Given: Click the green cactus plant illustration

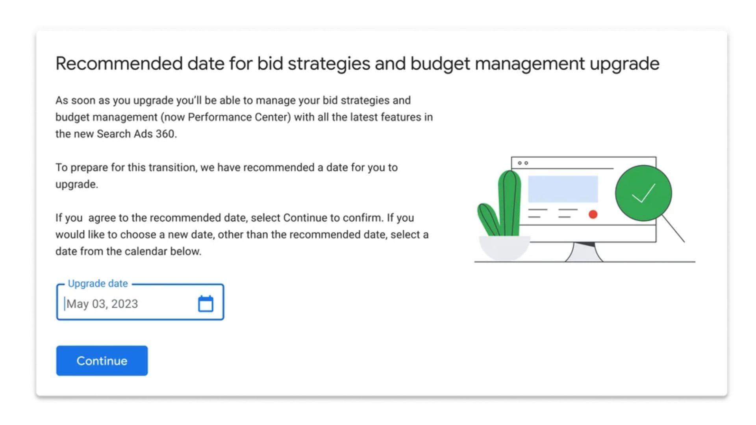Looking at the screenshot, I should pyautogui.click(x=504, y=207).
